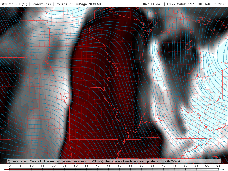
Task: Click the colorbar value label "55"
Action: coord(131,166)
